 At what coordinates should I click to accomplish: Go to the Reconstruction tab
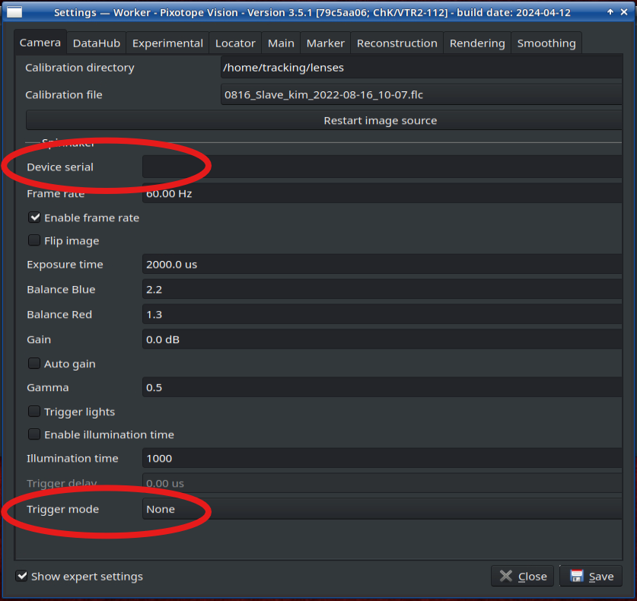click(397, 43)
